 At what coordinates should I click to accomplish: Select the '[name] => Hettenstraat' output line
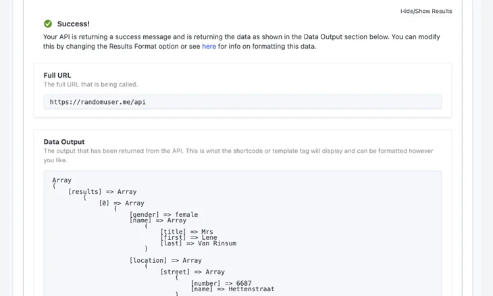point(233,289)
